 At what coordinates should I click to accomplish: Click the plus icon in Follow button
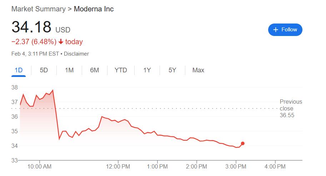(x=275, y=30)
